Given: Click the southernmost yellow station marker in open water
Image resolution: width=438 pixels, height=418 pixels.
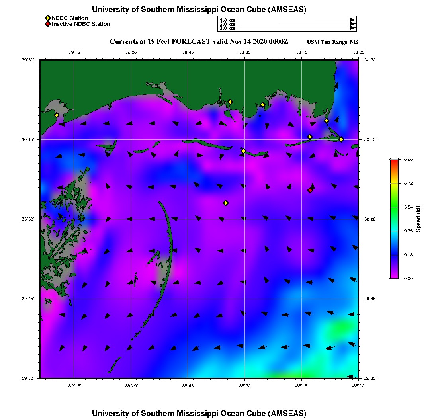Looking at the screenshot, I should pyautogui.click(x=226, y=203).
